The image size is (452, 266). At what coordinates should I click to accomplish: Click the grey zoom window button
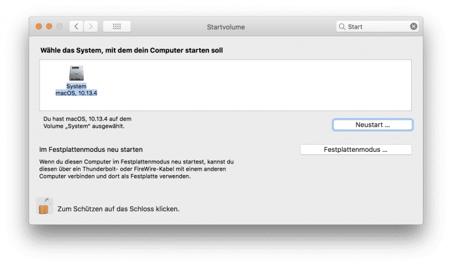[60, 27]
